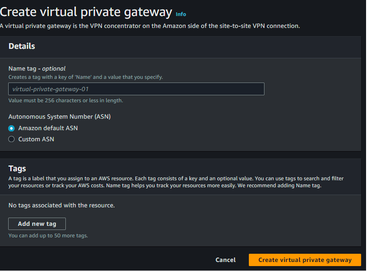
Task: Confirm creation of the virtual private gateway
Action: coord(304,260)
